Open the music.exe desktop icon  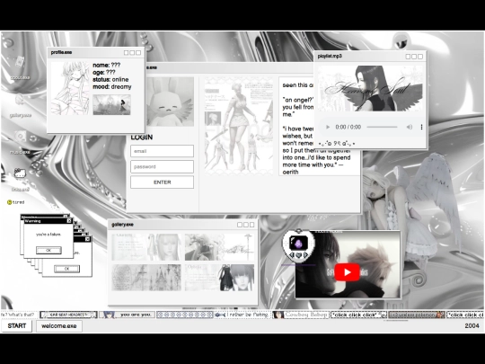[x=20, y=142]
